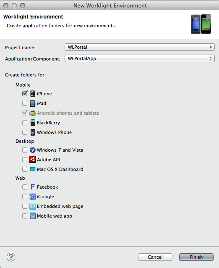
Task: Click the iGoogle iG icon
Action: [x=33, y=197]
